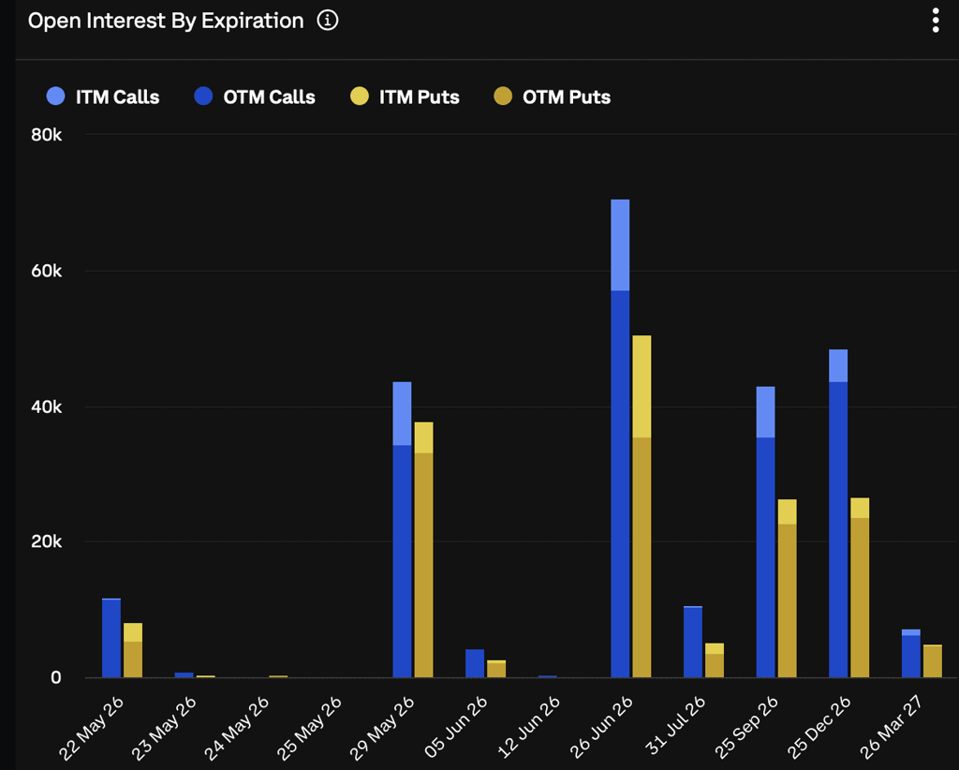
Task: Click the ITM Calls light blue legend dot
Action: click(x=55, y=96)
